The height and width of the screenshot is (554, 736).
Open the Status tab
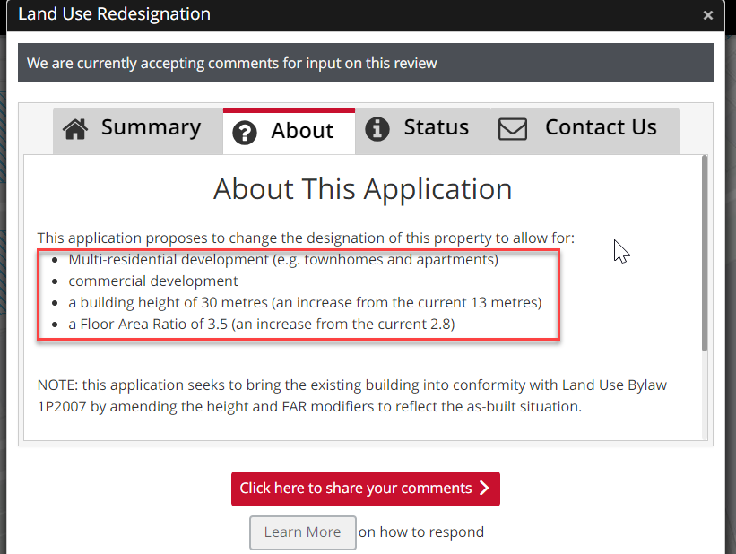436,128
